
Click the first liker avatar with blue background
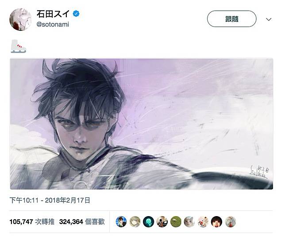[121, 222]
